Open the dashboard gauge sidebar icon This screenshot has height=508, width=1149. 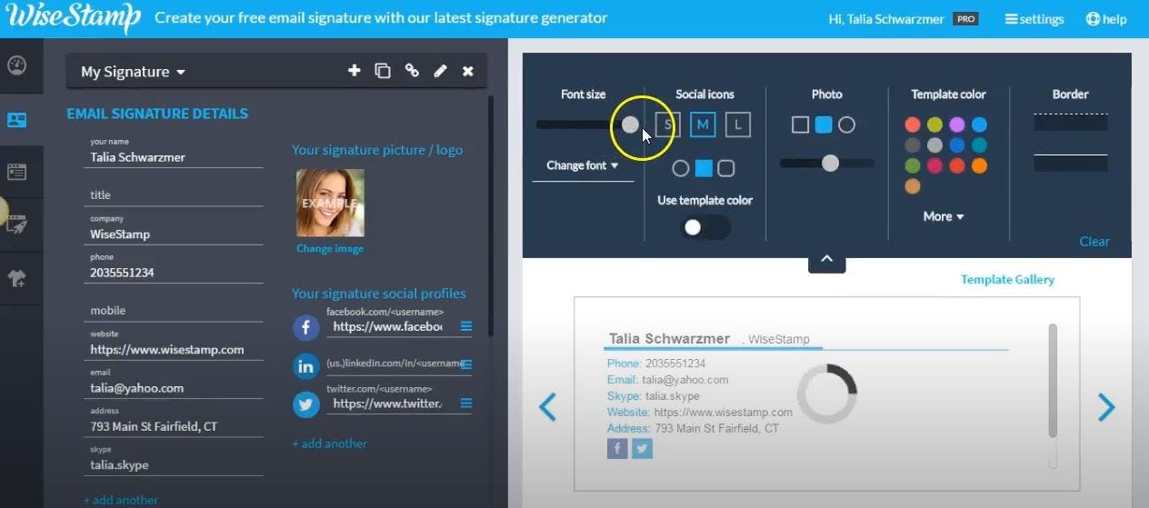(x=16, y=65)
